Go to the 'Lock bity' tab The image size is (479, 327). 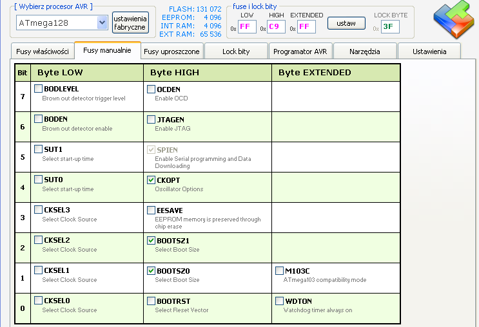pos(236,51)
